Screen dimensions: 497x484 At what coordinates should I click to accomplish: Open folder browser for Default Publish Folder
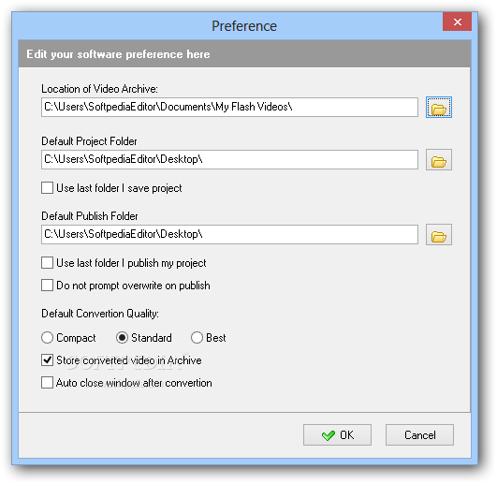[x=439, y=235]
